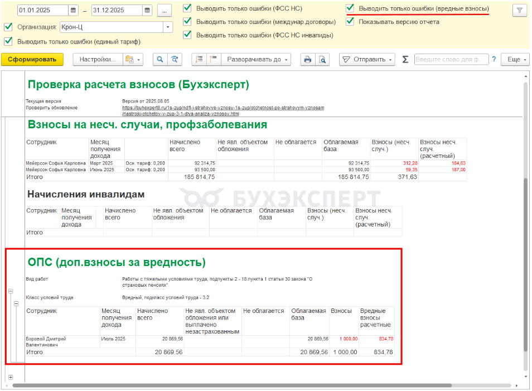Click the start date field 01.01.2025
Screen dimensions: 532x391
click(43, 10)
